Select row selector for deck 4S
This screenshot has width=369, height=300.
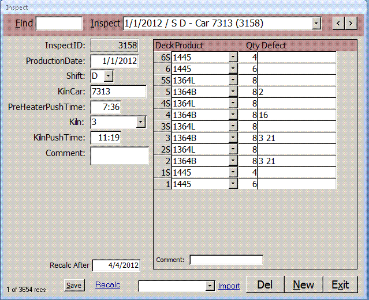[162, 103]
